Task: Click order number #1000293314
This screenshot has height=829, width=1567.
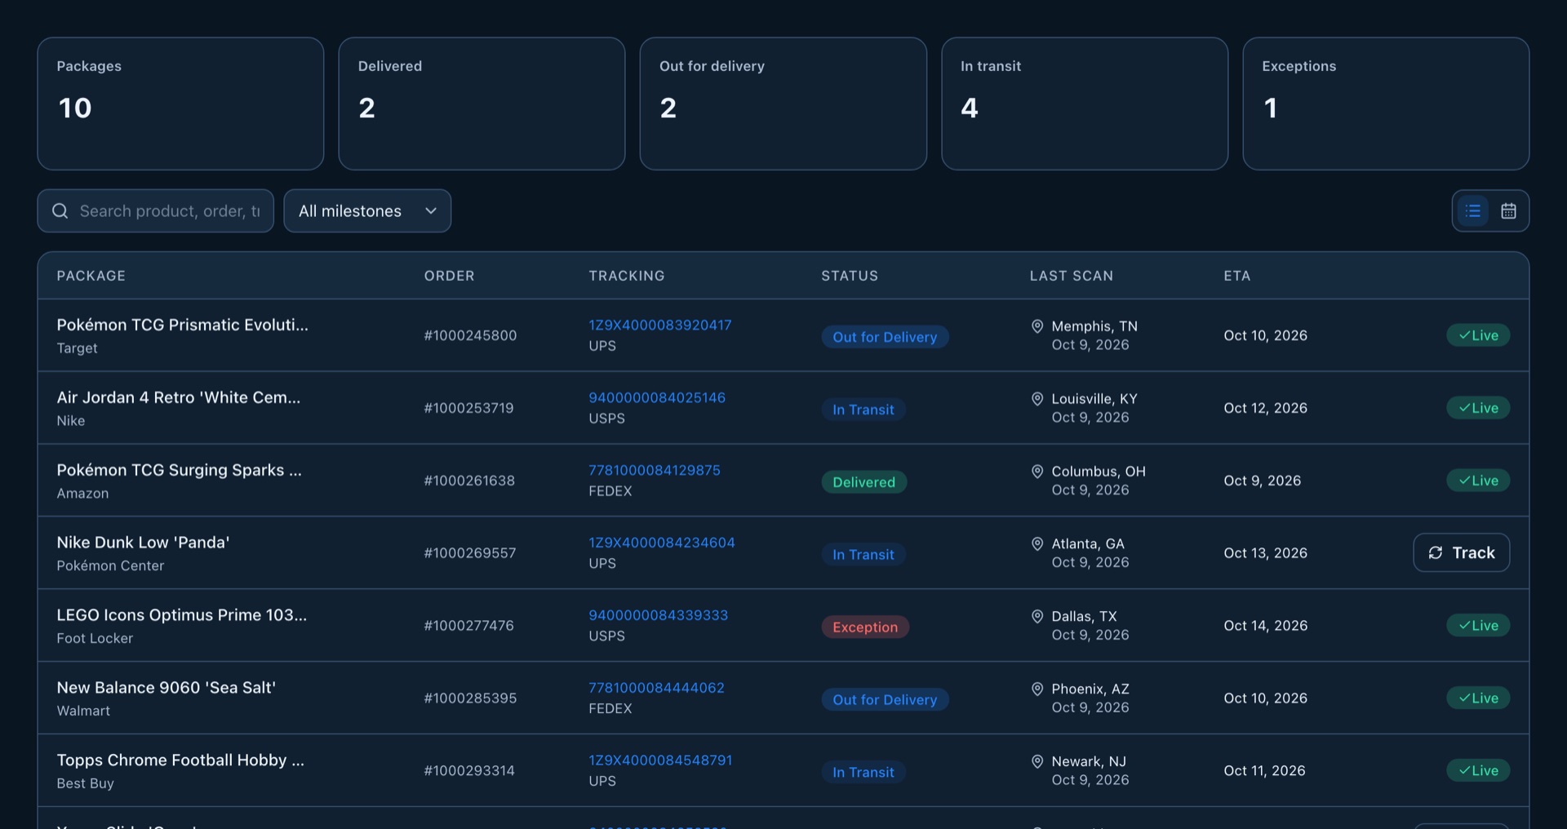Action: (x=469, y=771)
